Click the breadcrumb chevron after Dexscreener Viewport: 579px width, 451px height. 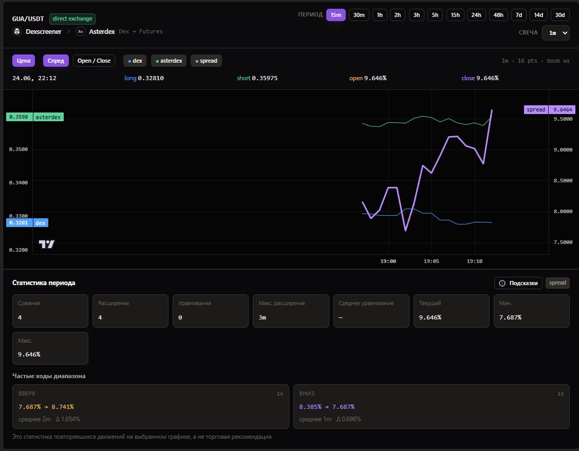pyautogui.click(x=69, y=31)
